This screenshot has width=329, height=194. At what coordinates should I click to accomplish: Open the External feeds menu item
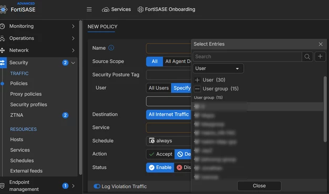coord(26,171)
